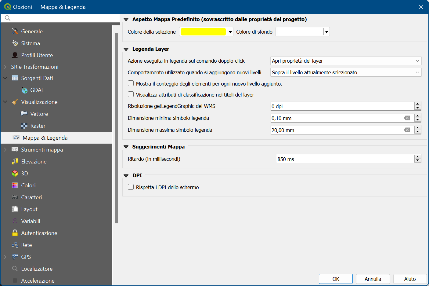Open the Azione doppio-click dropdown
429x286 pixels.
pyautogui.click(x=346, y=61)
